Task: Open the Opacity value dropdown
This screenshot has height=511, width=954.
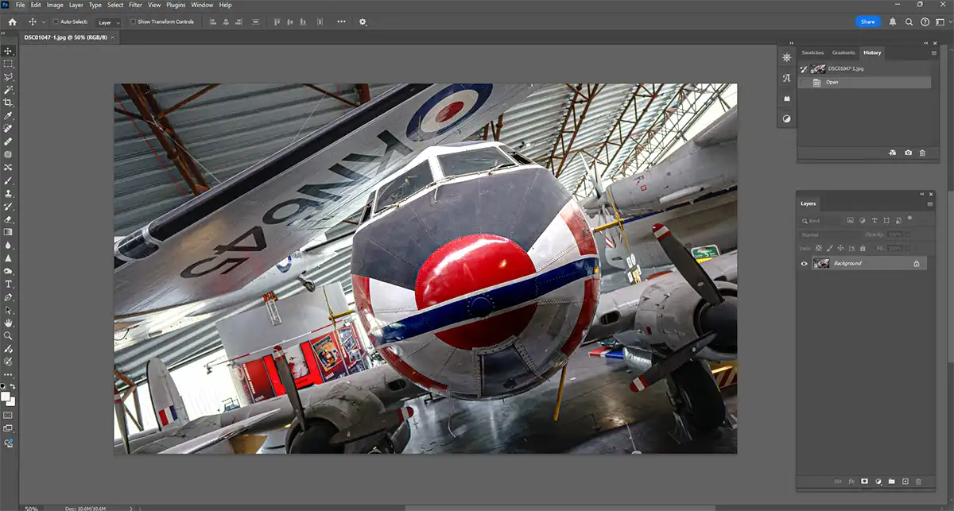Action: coord(907,234)
